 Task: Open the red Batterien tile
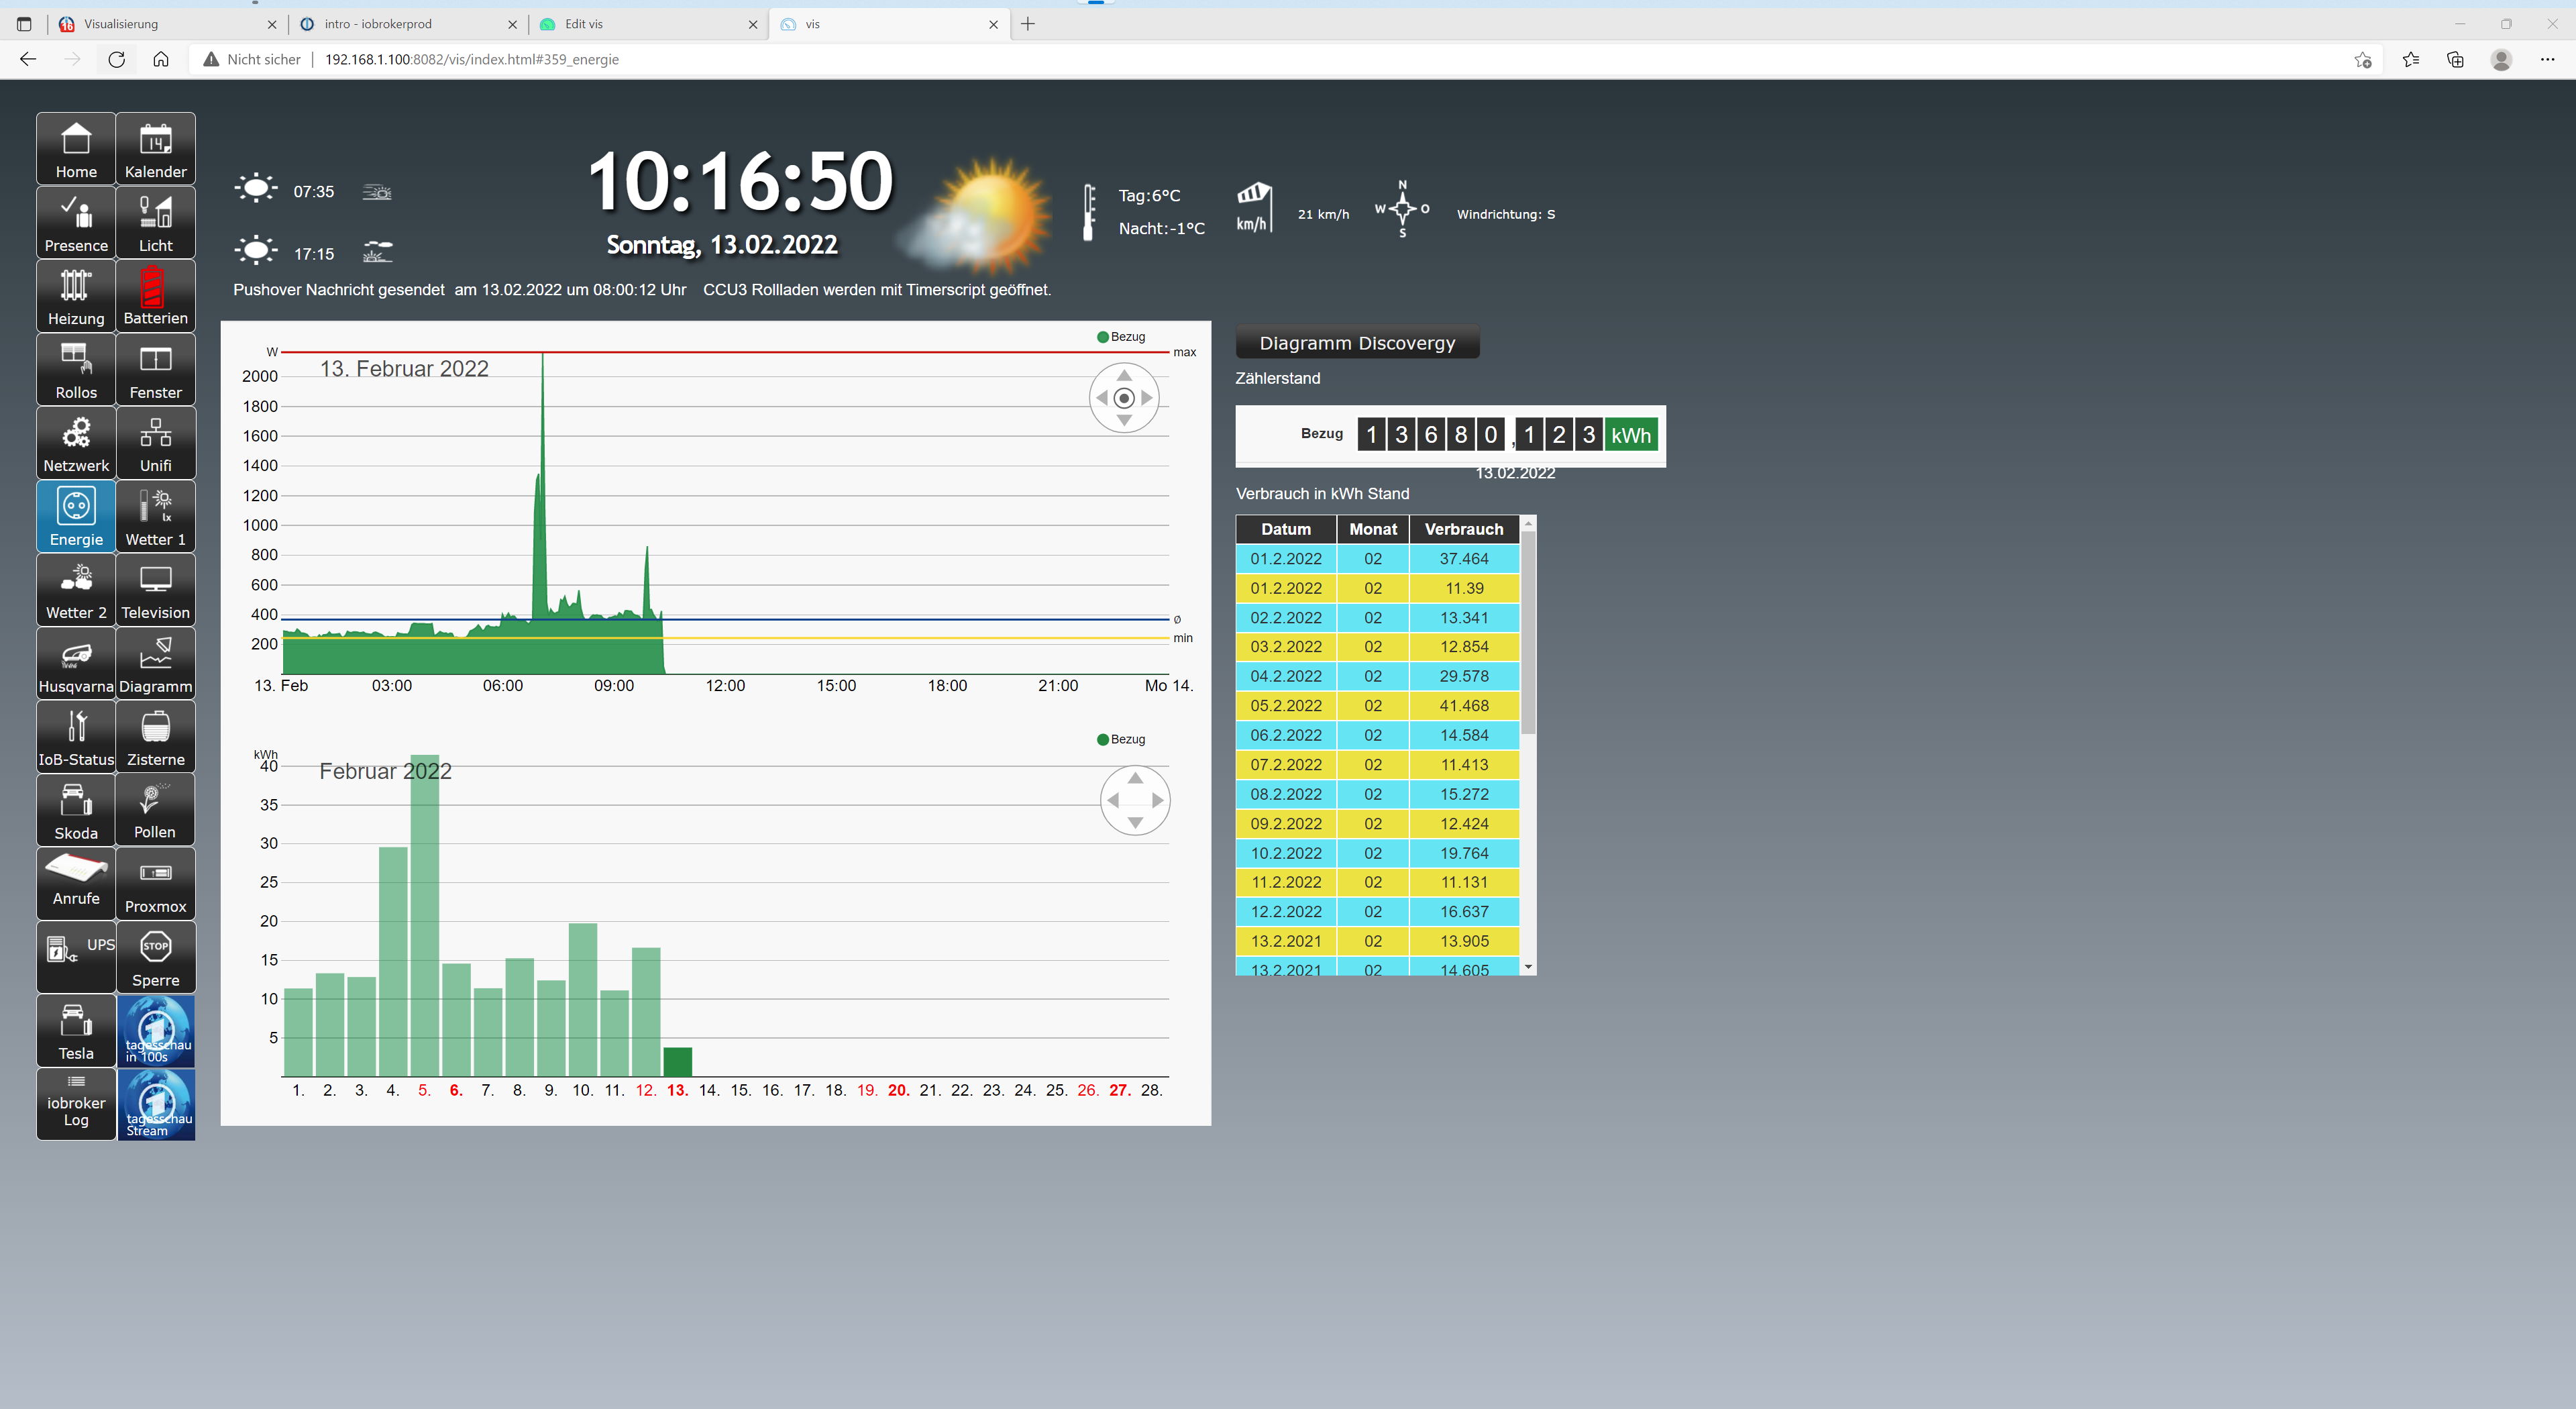pyautogui.click(x=155, y=295)
